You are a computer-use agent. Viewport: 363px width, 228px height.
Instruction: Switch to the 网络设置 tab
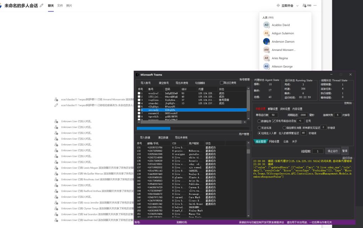(x=274, y=141)
